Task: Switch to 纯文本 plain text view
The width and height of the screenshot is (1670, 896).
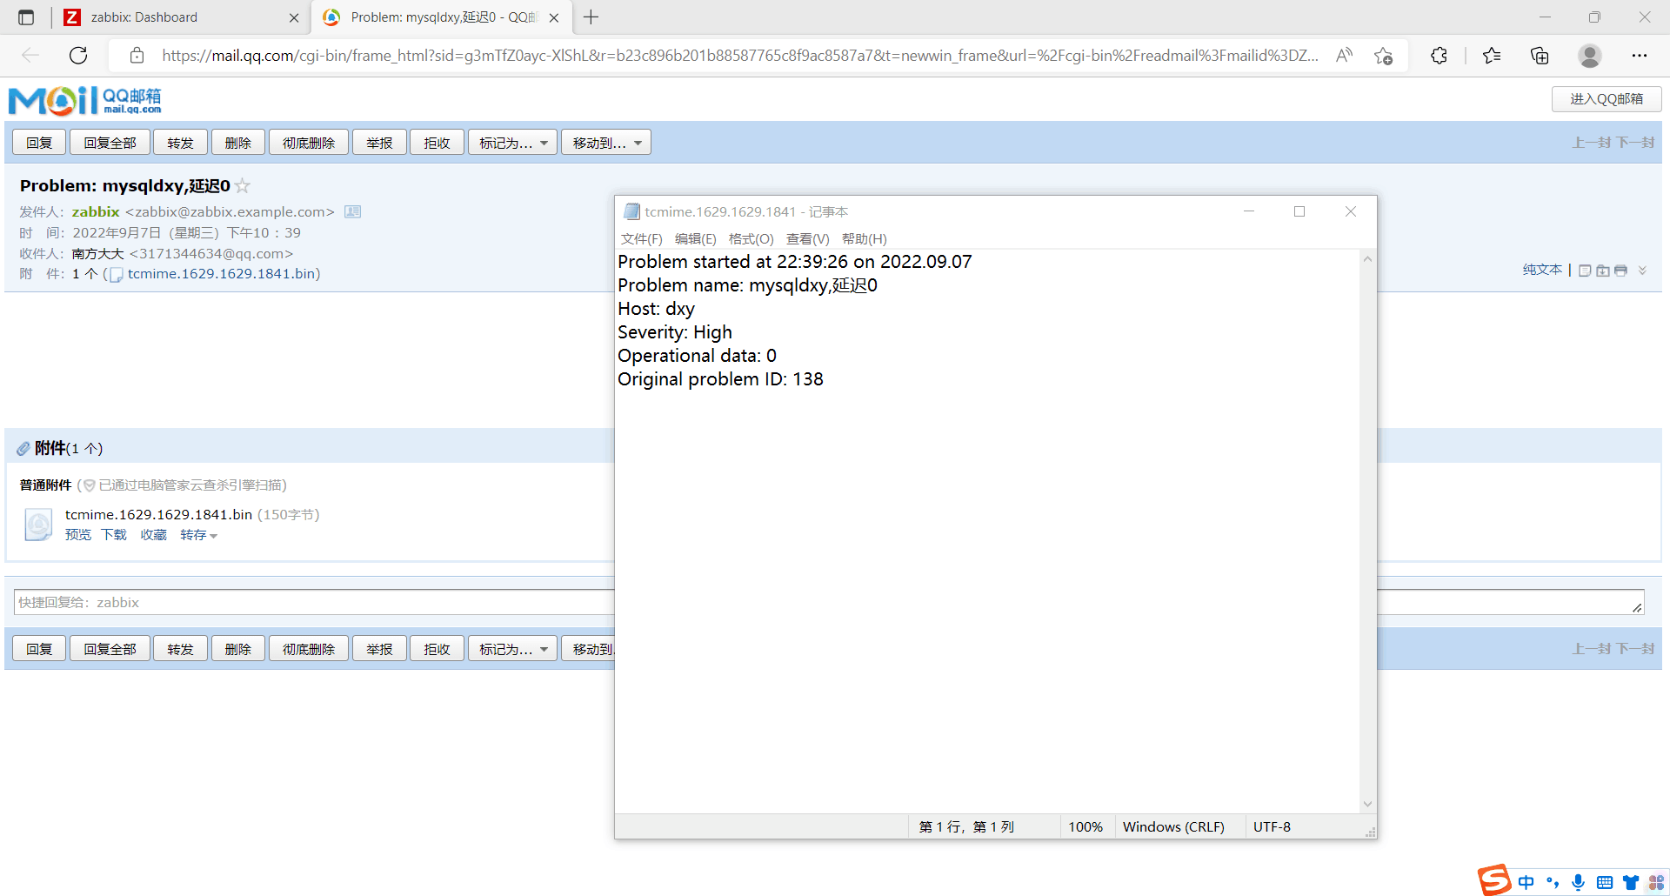Action: point(1542,270)
